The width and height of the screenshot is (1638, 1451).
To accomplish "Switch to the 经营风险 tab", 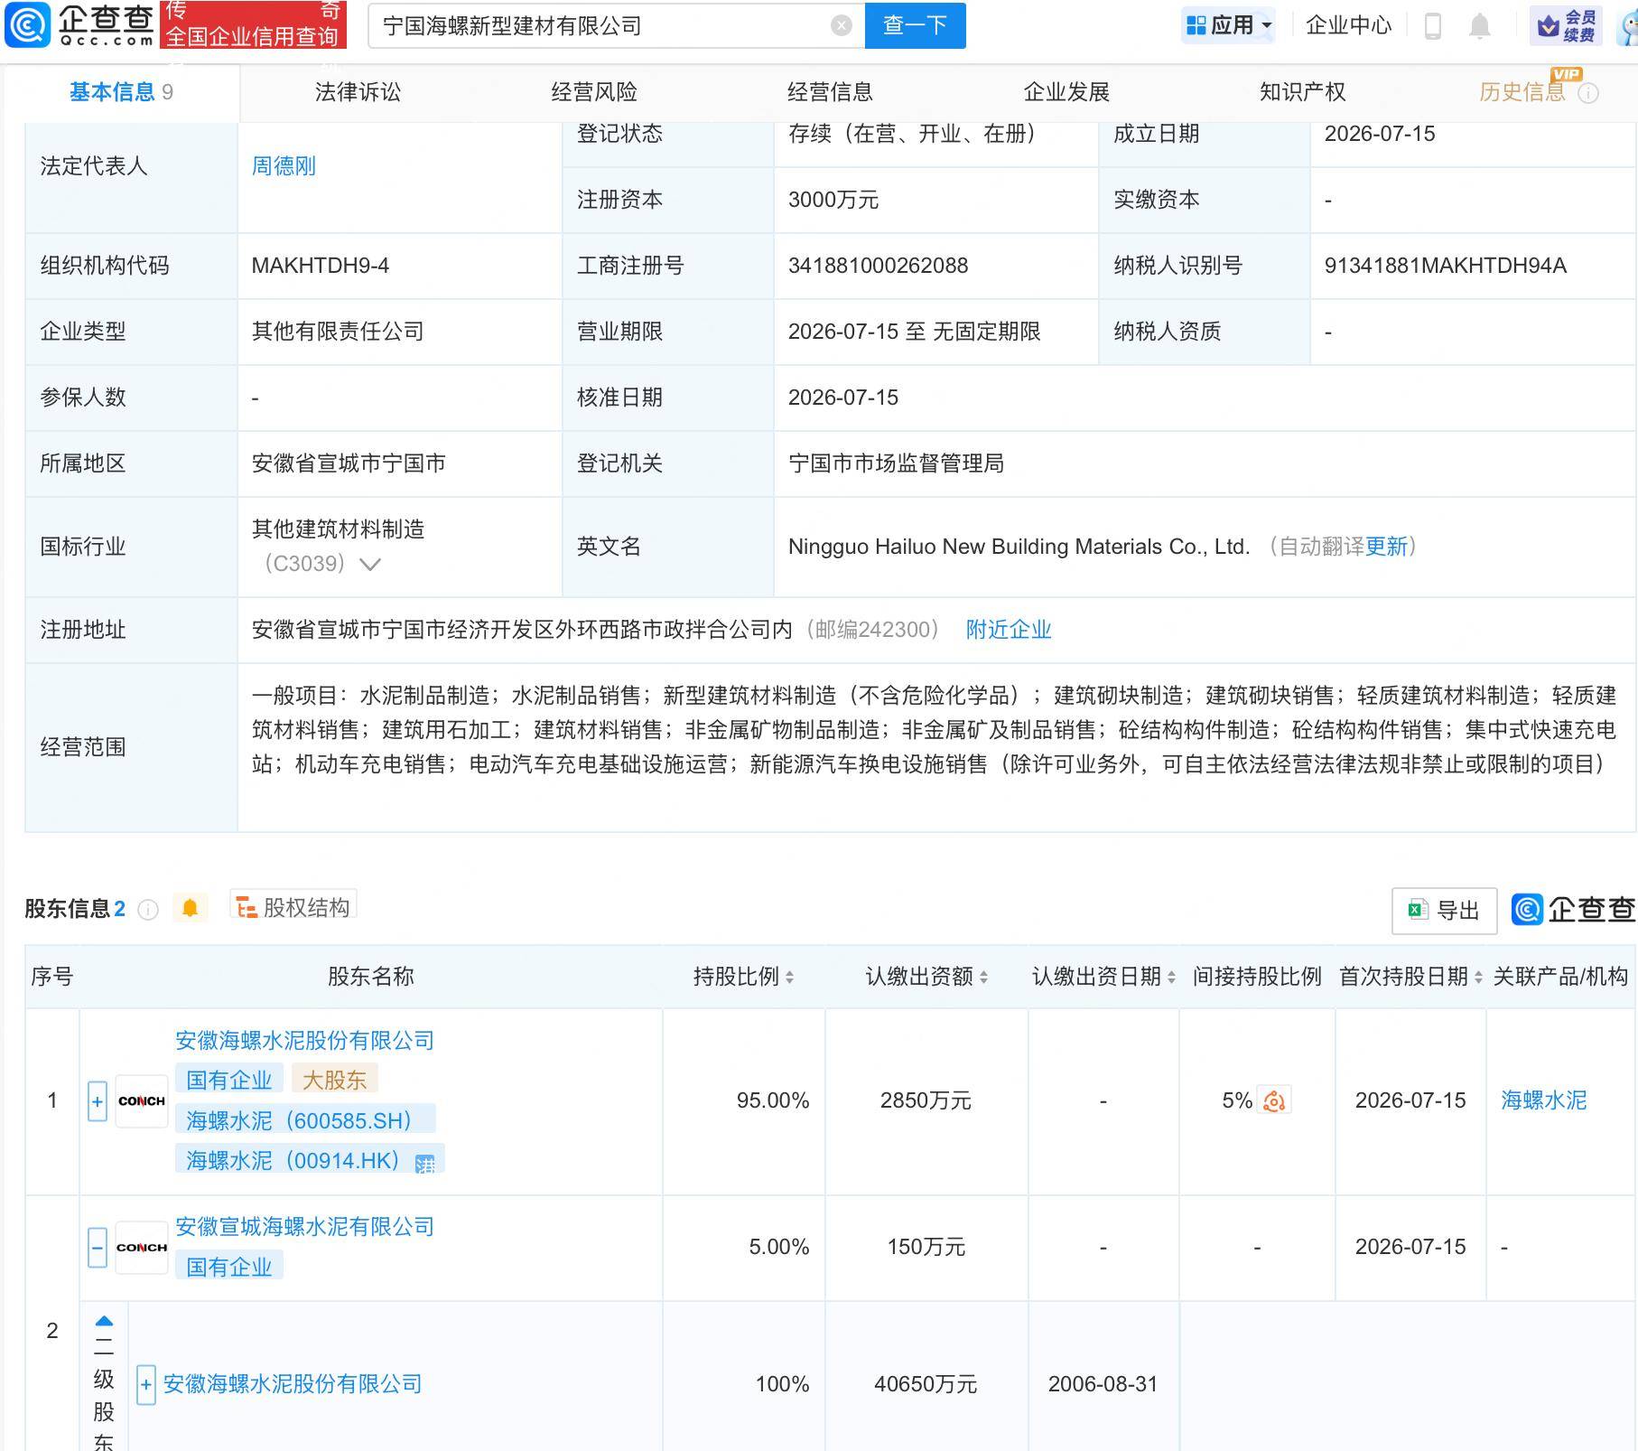I will point(594,92).
